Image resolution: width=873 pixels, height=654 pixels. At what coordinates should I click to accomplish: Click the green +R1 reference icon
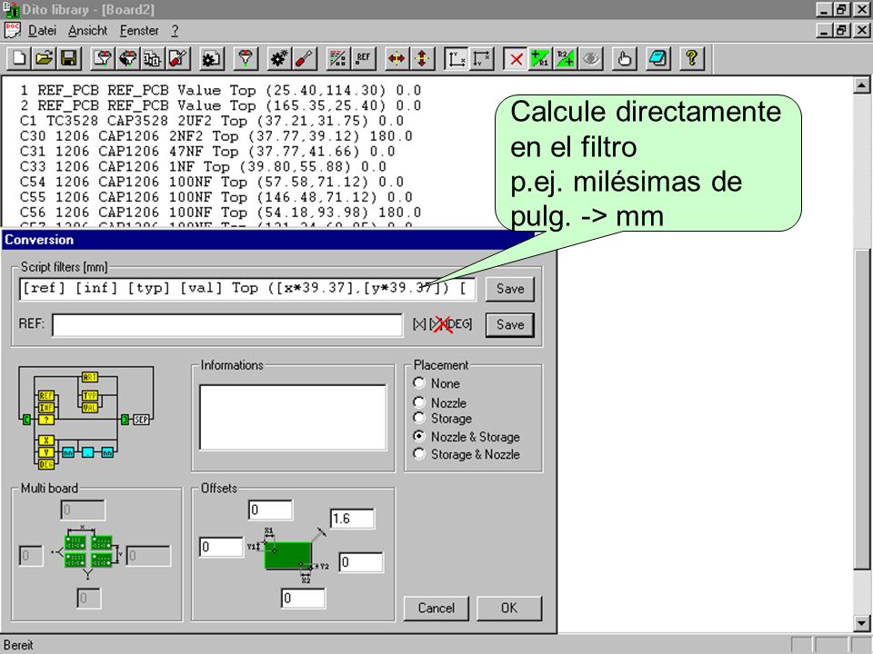[x=540, y=58]
